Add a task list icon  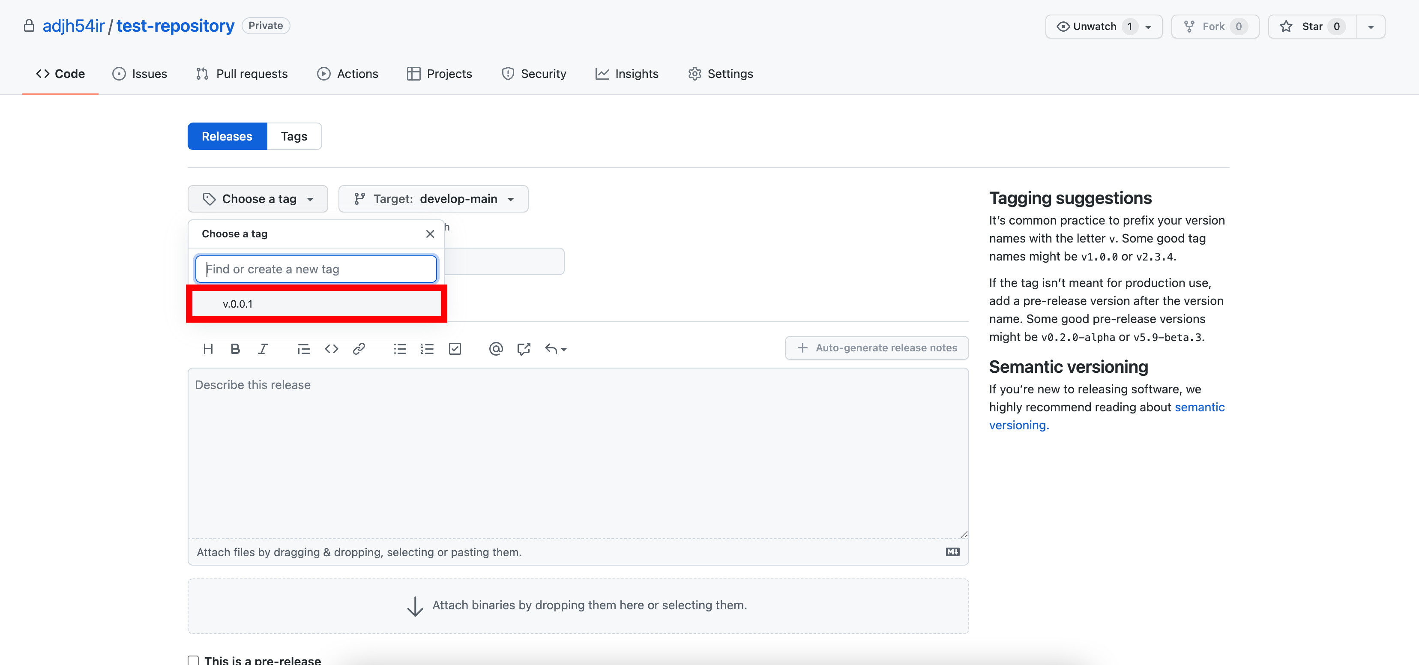click(455, 349)
